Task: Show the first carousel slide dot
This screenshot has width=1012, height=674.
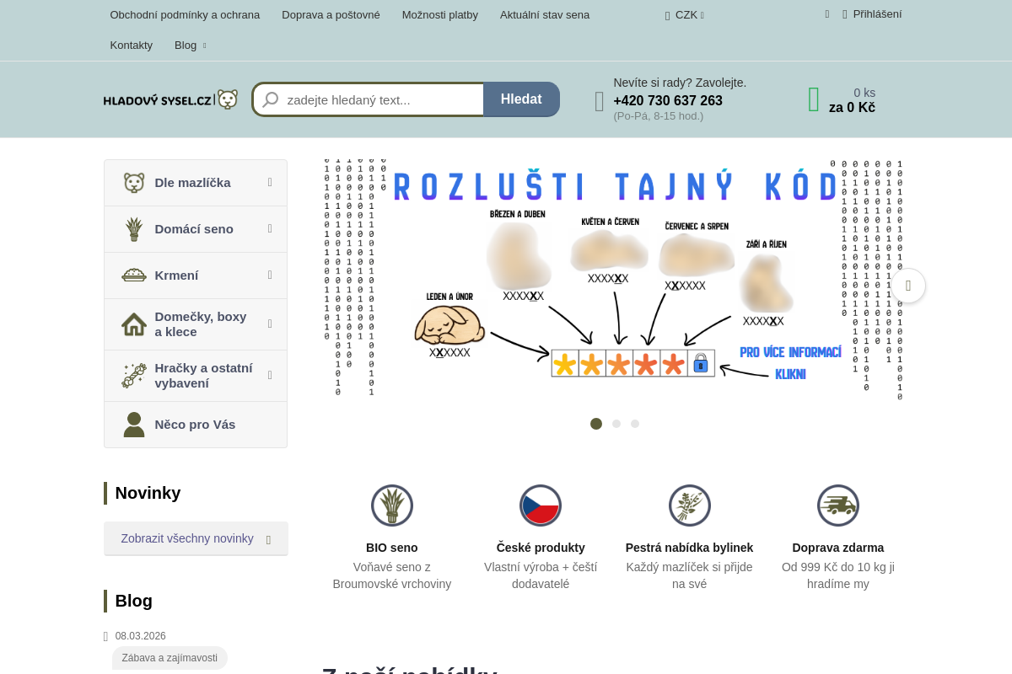Action: 596,424
